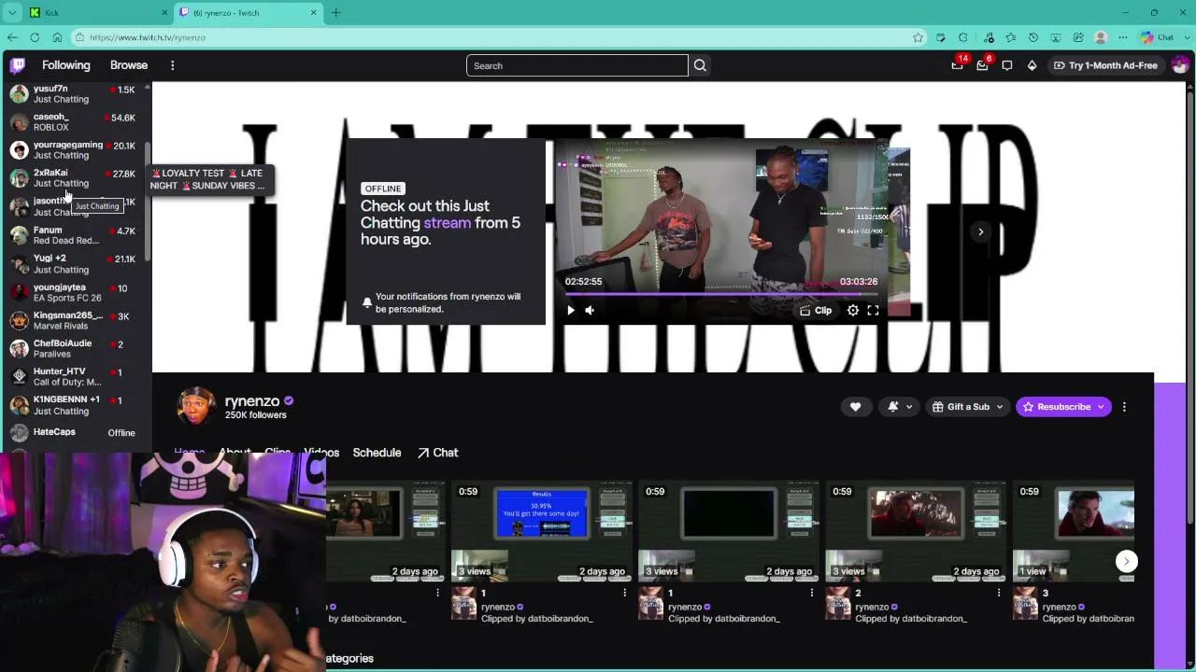
Task: Open Following in top navigation
Action: (65, 65)
